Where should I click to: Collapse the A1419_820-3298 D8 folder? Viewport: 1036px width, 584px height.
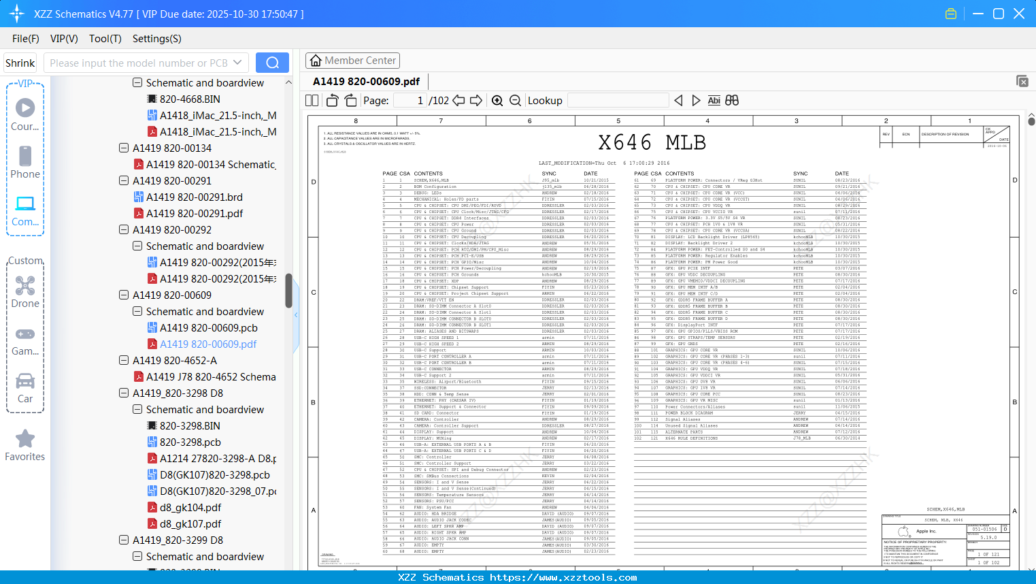[x=124, y=393]
